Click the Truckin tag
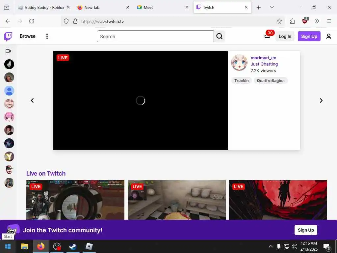This screenshot has height=253, width=337. click(x=241, y=80)
